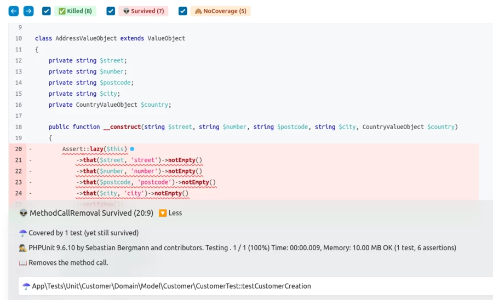Click the book icon beside Removes the method call
The height and width of the screenshot is (300, 493).
[23, 263]
